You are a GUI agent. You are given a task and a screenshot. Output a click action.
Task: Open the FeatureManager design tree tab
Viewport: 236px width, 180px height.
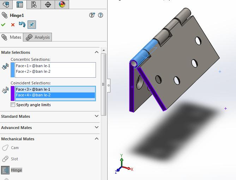tap(6, 5)
